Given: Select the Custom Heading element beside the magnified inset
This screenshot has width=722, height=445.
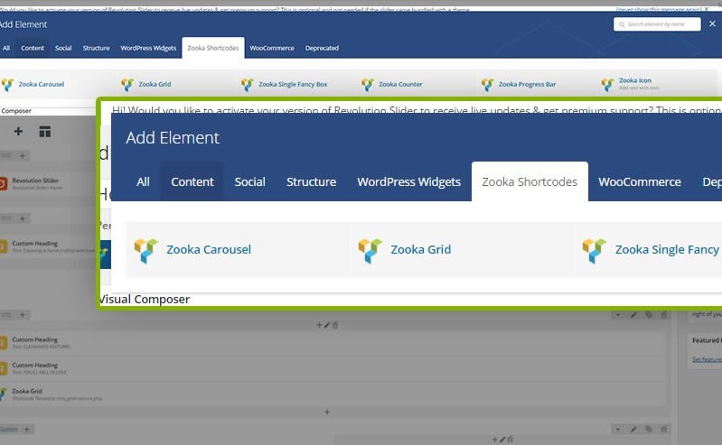Looking at the screenshot, I should pos(35,243).
